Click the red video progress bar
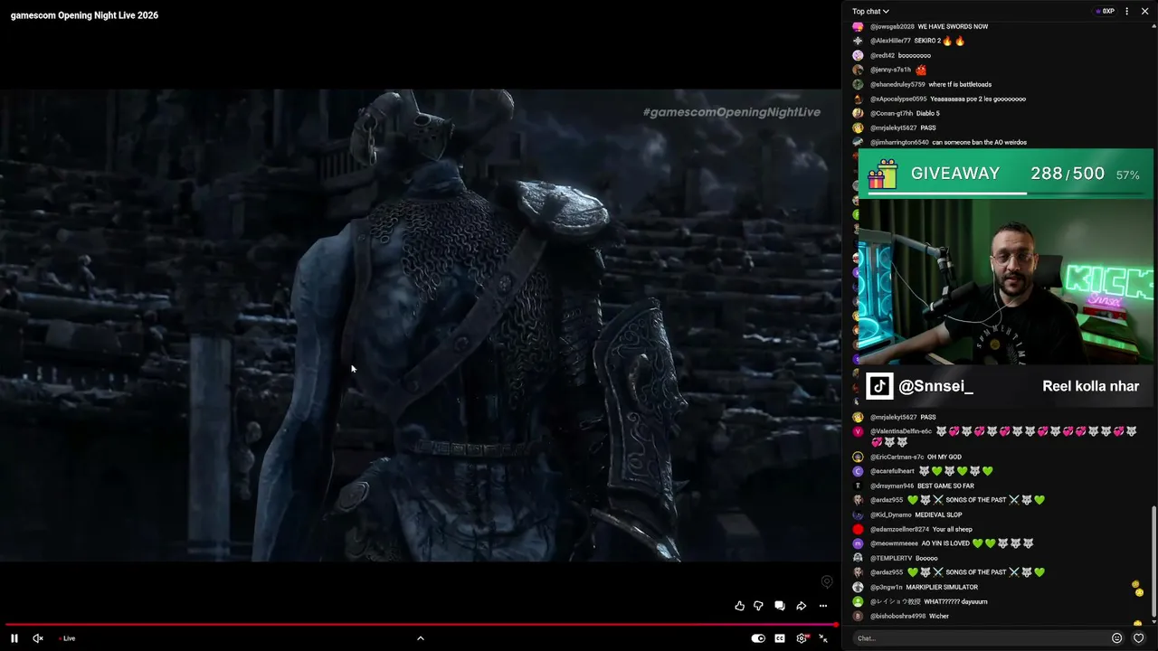The image size is (1158, 651). point(421,625)
